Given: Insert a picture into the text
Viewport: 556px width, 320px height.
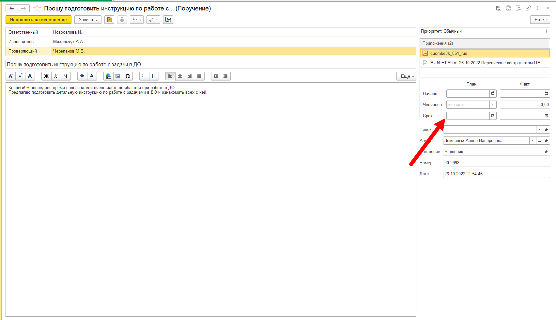Looking at the screenshot, I should pos(118,76).
